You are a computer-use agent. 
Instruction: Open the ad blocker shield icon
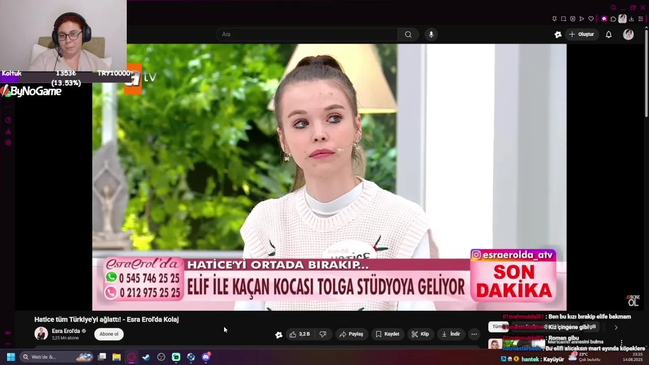(572, 19)
